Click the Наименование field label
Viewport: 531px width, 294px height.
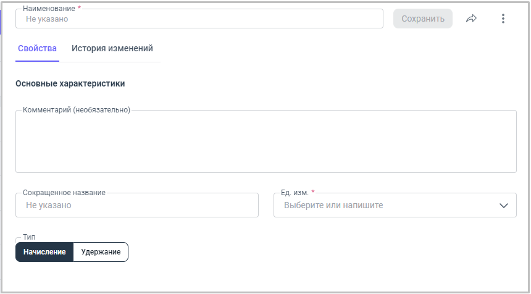pos(49,9)
